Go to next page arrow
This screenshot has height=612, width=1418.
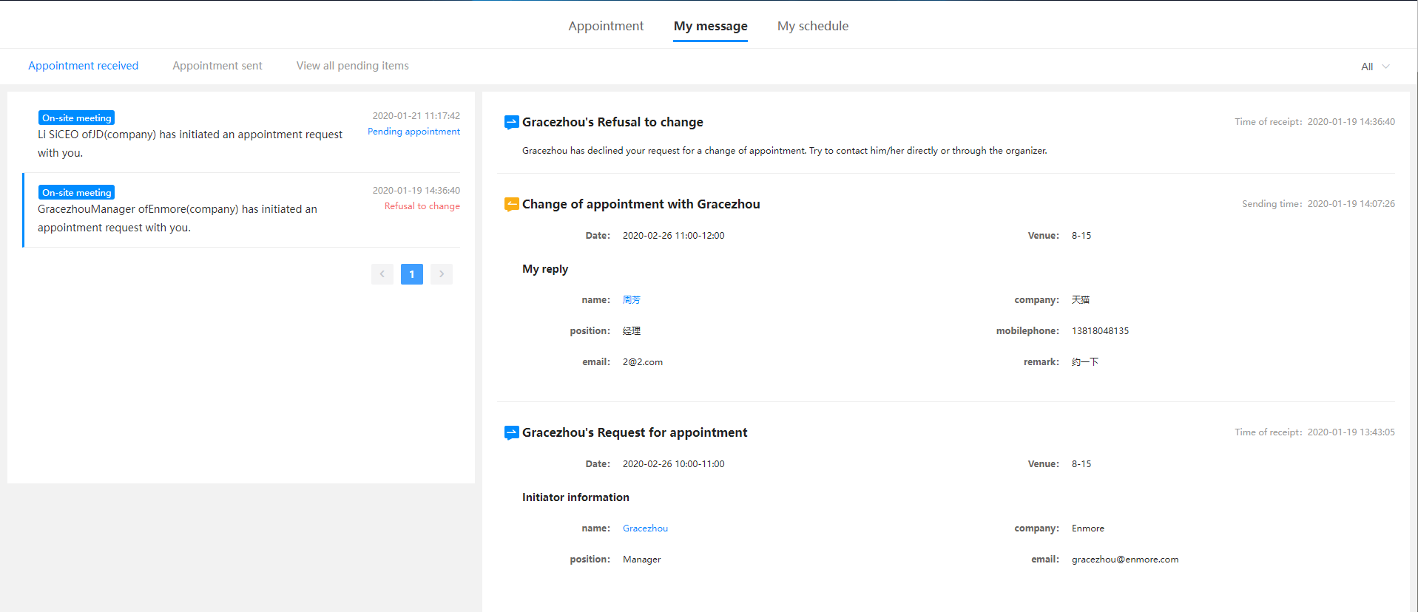[442, 274]
